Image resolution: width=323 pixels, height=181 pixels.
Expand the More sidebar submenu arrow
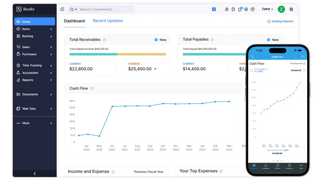point(51,123)
